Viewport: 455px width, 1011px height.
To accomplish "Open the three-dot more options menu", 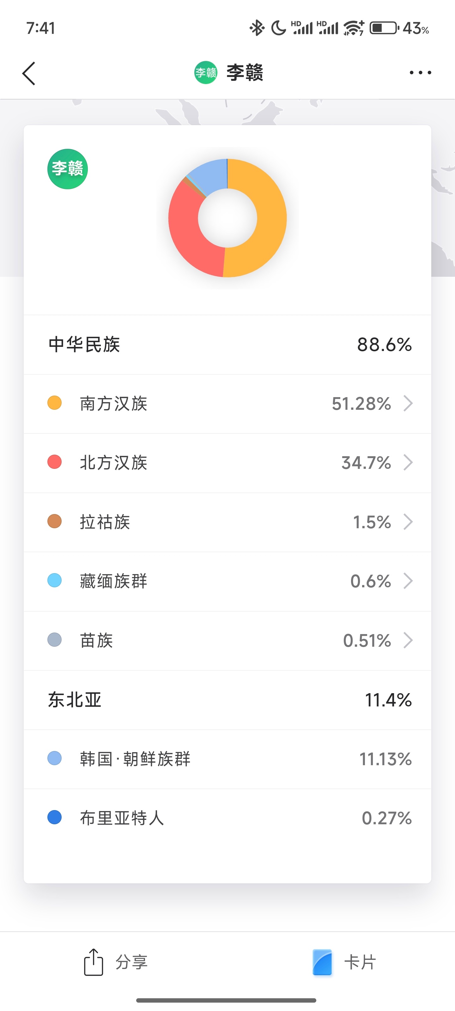I will [x=420, y=73].
